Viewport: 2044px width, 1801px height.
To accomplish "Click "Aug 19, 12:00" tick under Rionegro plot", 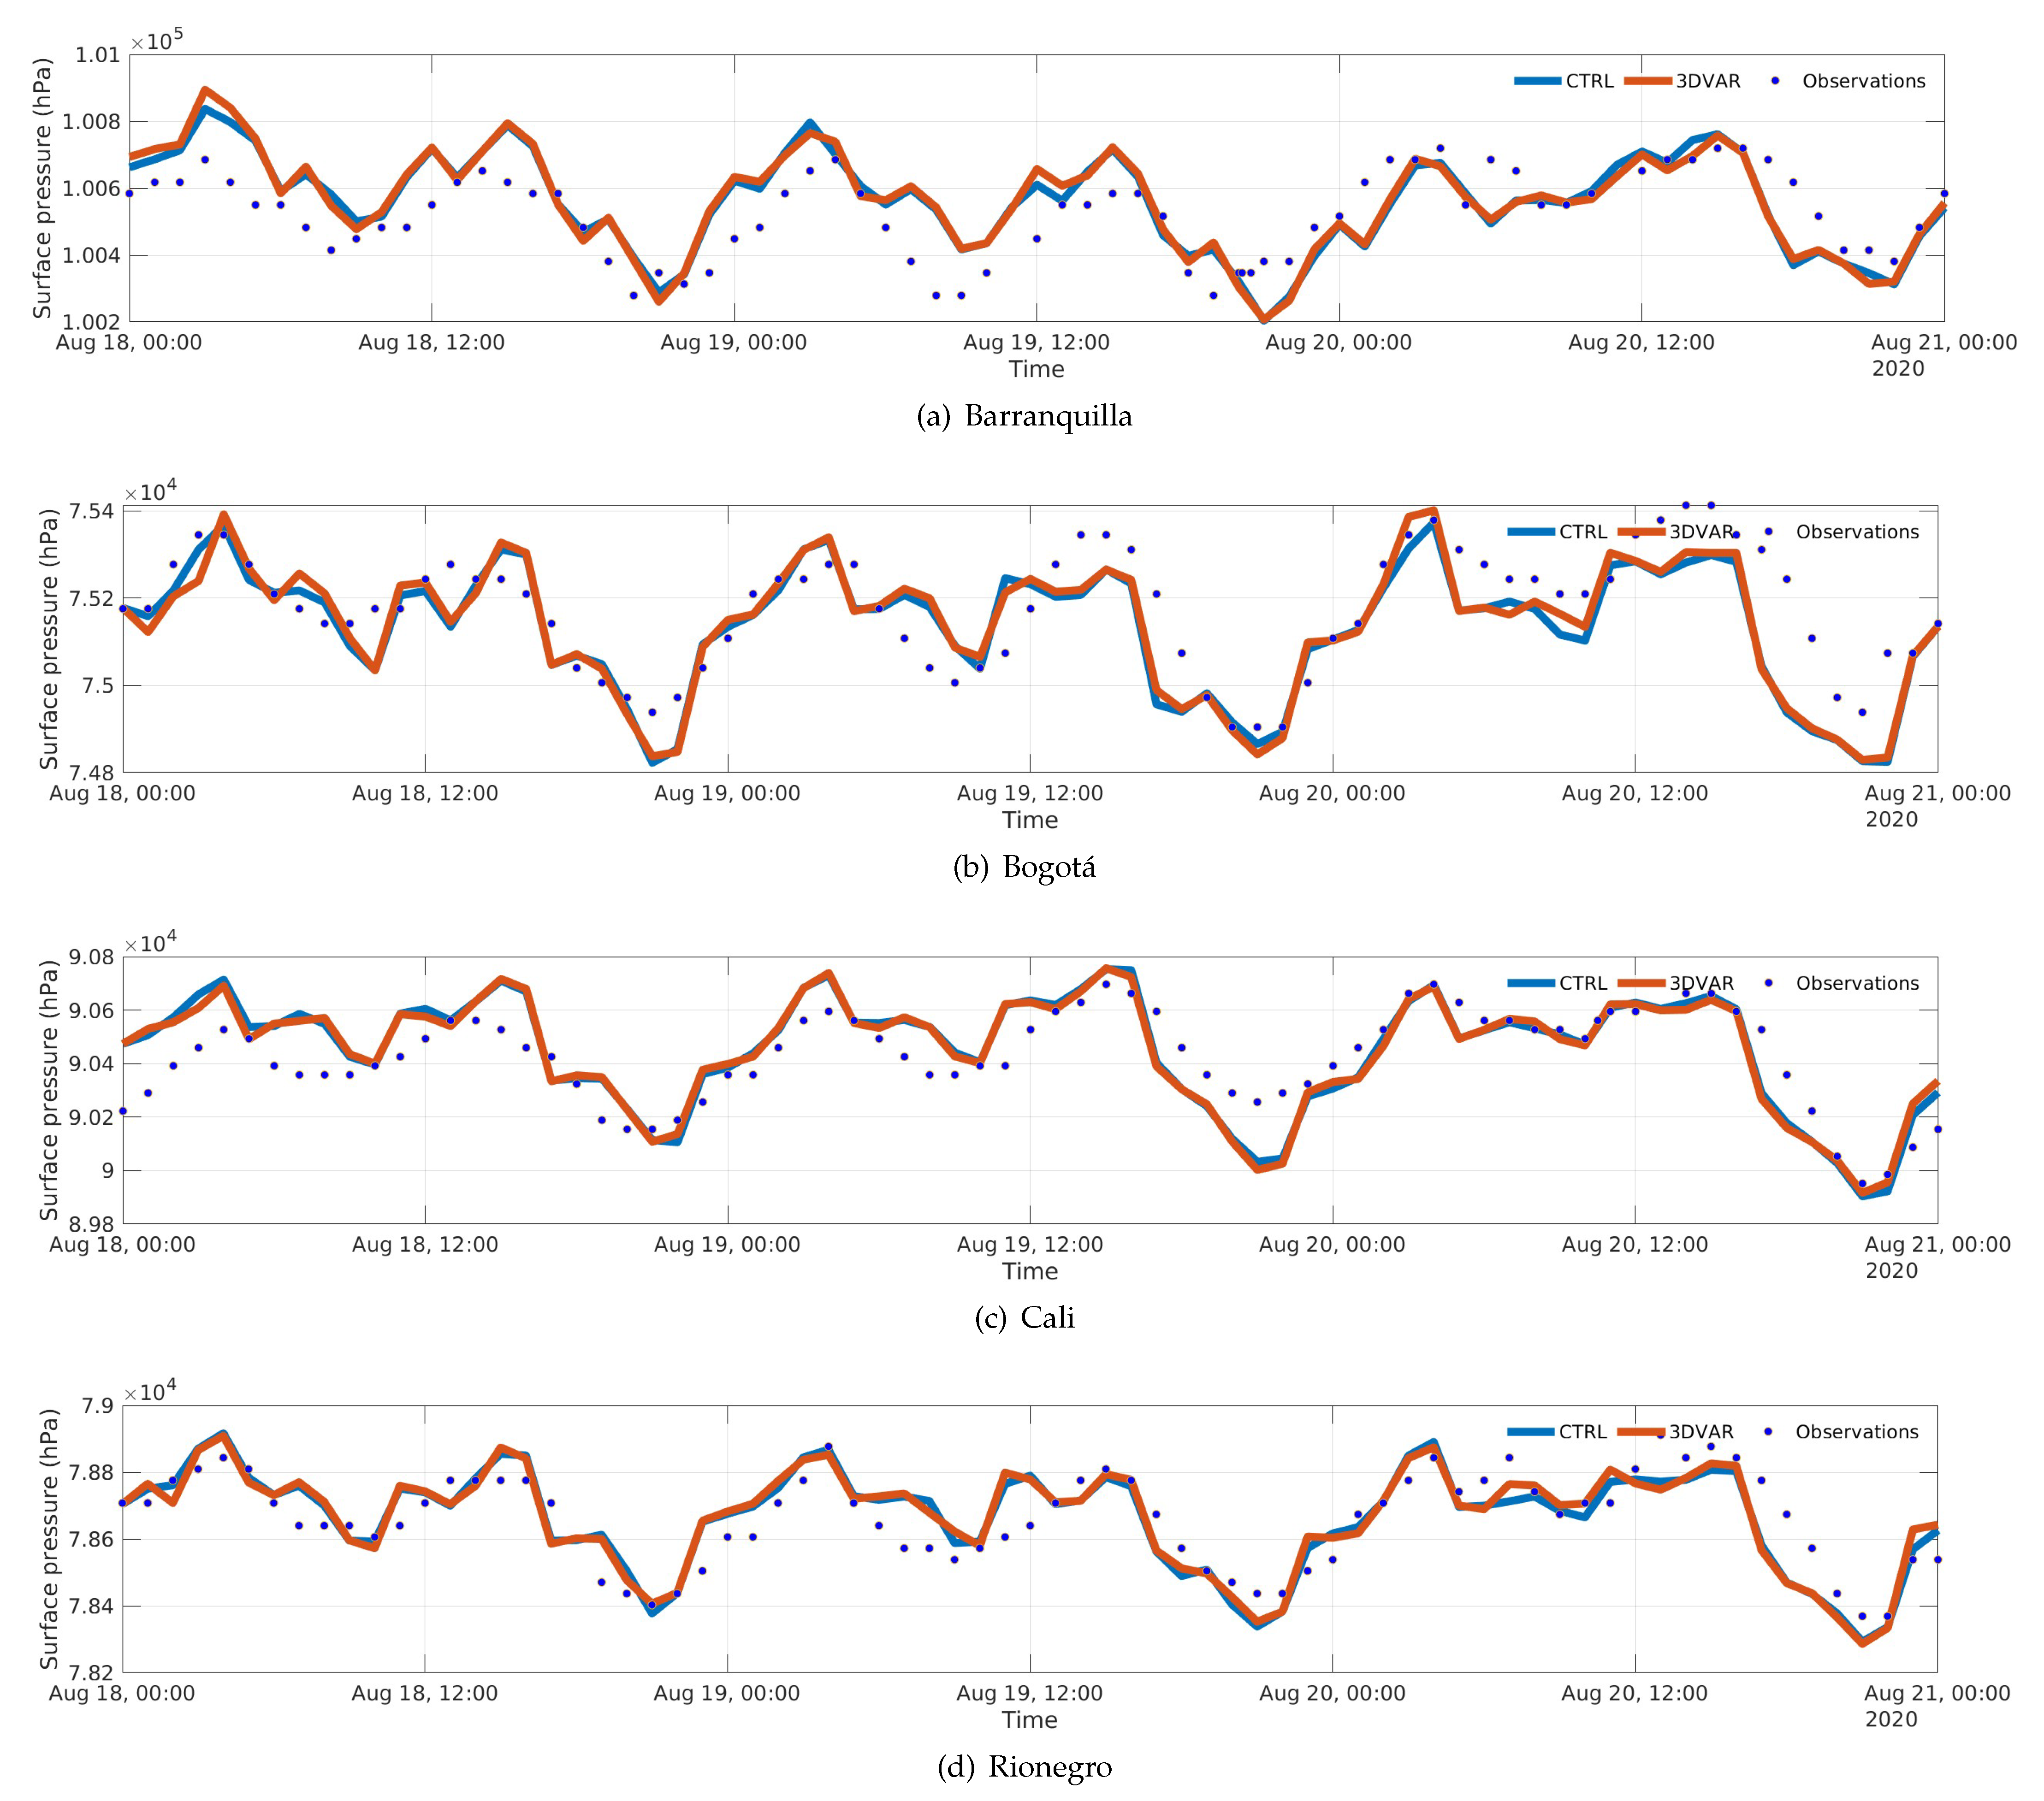I will 1029,1694.
